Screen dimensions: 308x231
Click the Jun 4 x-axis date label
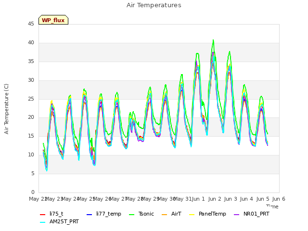(x=246, y=199)
